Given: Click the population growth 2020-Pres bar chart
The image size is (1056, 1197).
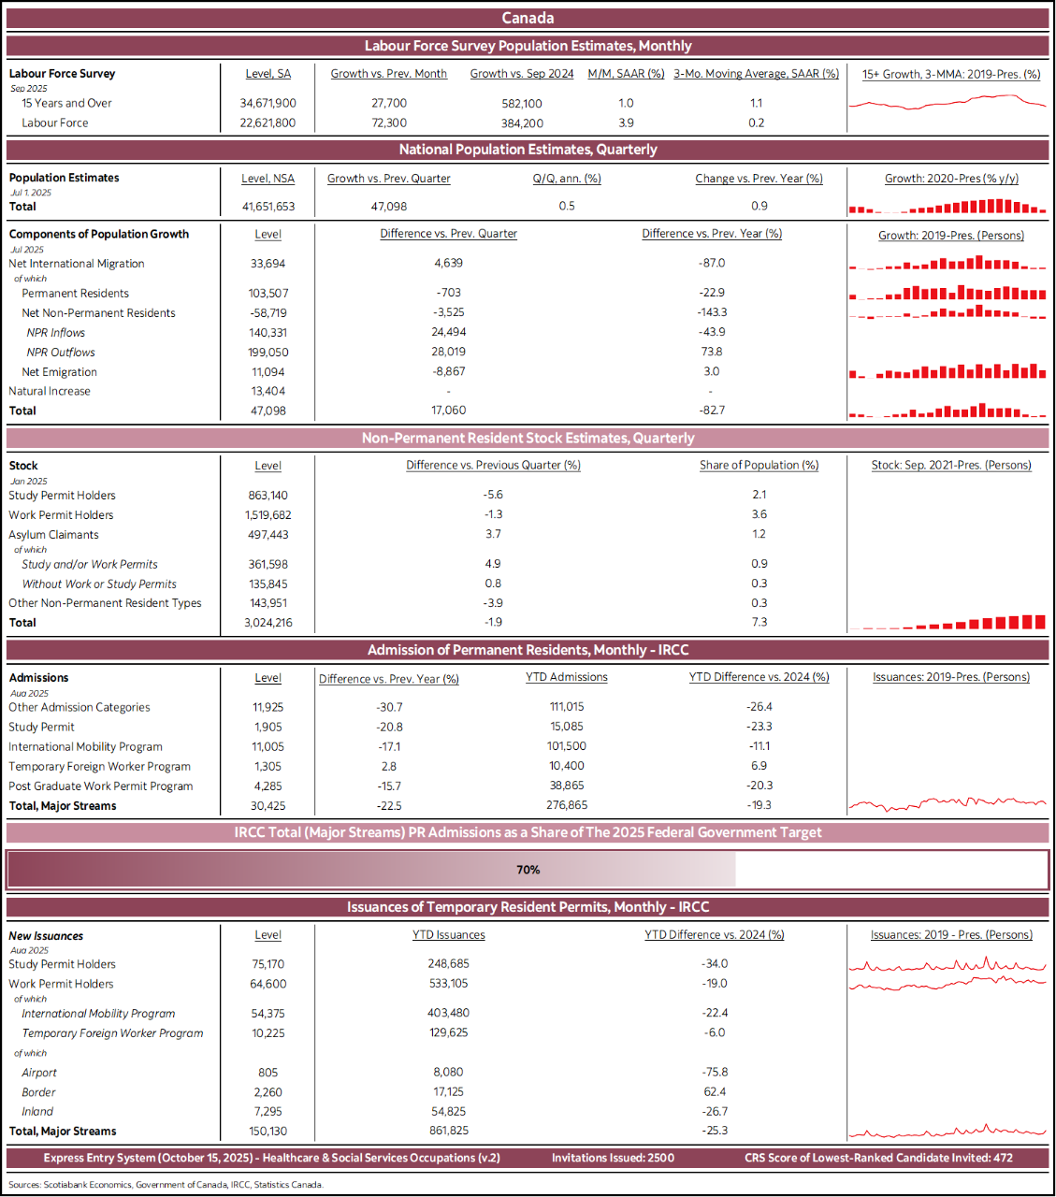Looking at the screenshot, I should point(948,207).
